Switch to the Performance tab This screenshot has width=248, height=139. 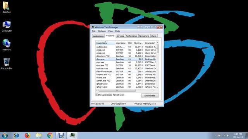pyautogui.click(x=131, y=36)
